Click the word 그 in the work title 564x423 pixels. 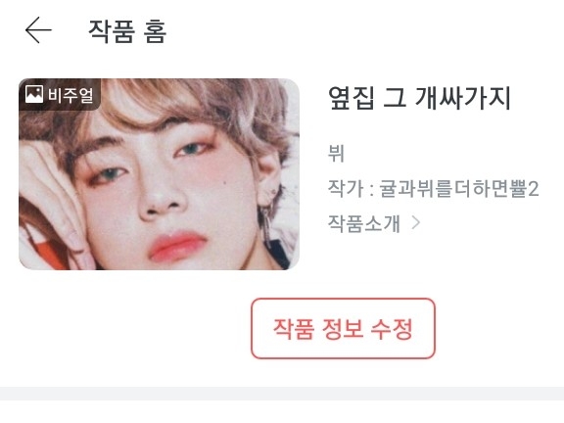click(x=395, y=98)
